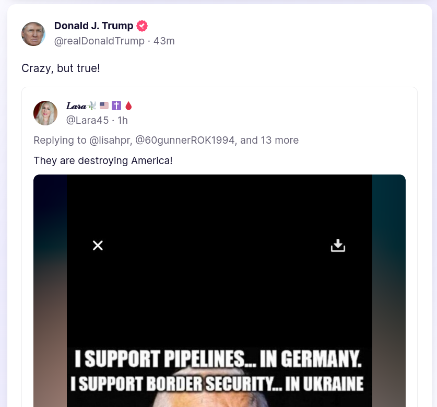Click Donald J. Trump's profile avatar
Screen dimensions: 437x407
click(33, 34)
